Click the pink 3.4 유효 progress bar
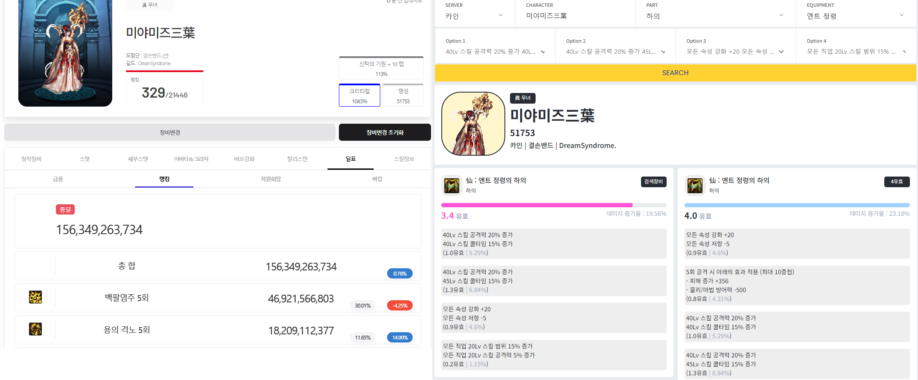 click(536, 205)
